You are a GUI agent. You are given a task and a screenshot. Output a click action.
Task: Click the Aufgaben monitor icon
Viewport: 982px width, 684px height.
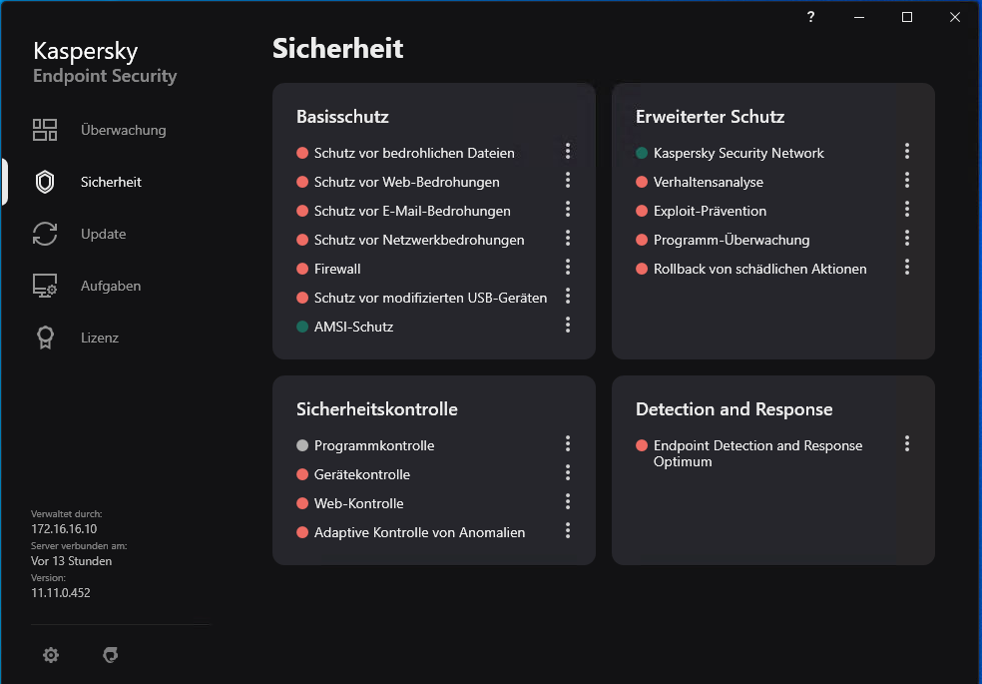tap(45, 287)
